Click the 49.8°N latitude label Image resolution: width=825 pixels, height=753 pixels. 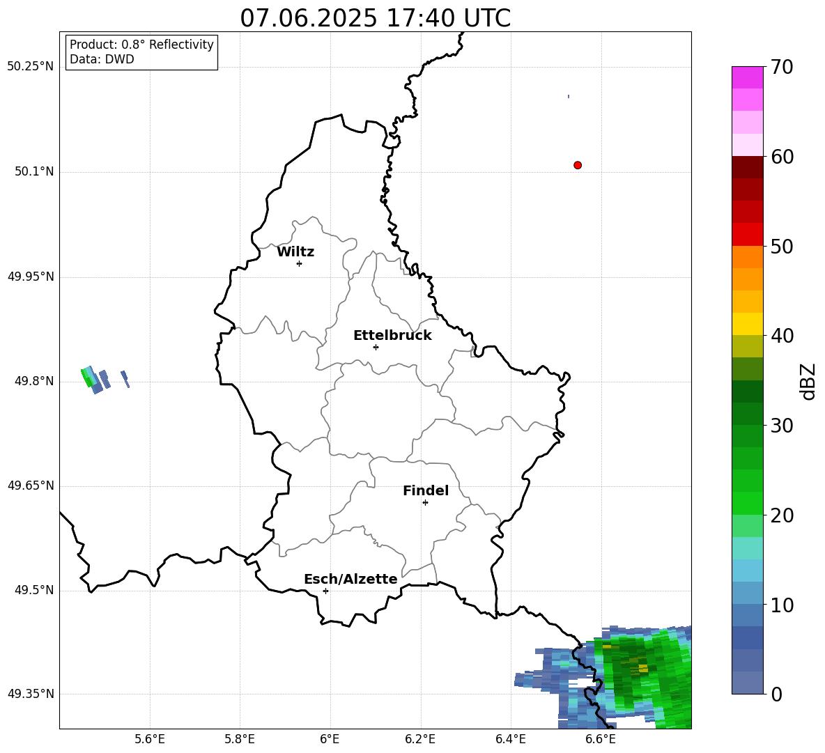point(34,381)
